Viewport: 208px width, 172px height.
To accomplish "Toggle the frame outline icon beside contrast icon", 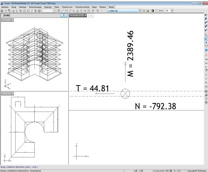I will (156, 11).
